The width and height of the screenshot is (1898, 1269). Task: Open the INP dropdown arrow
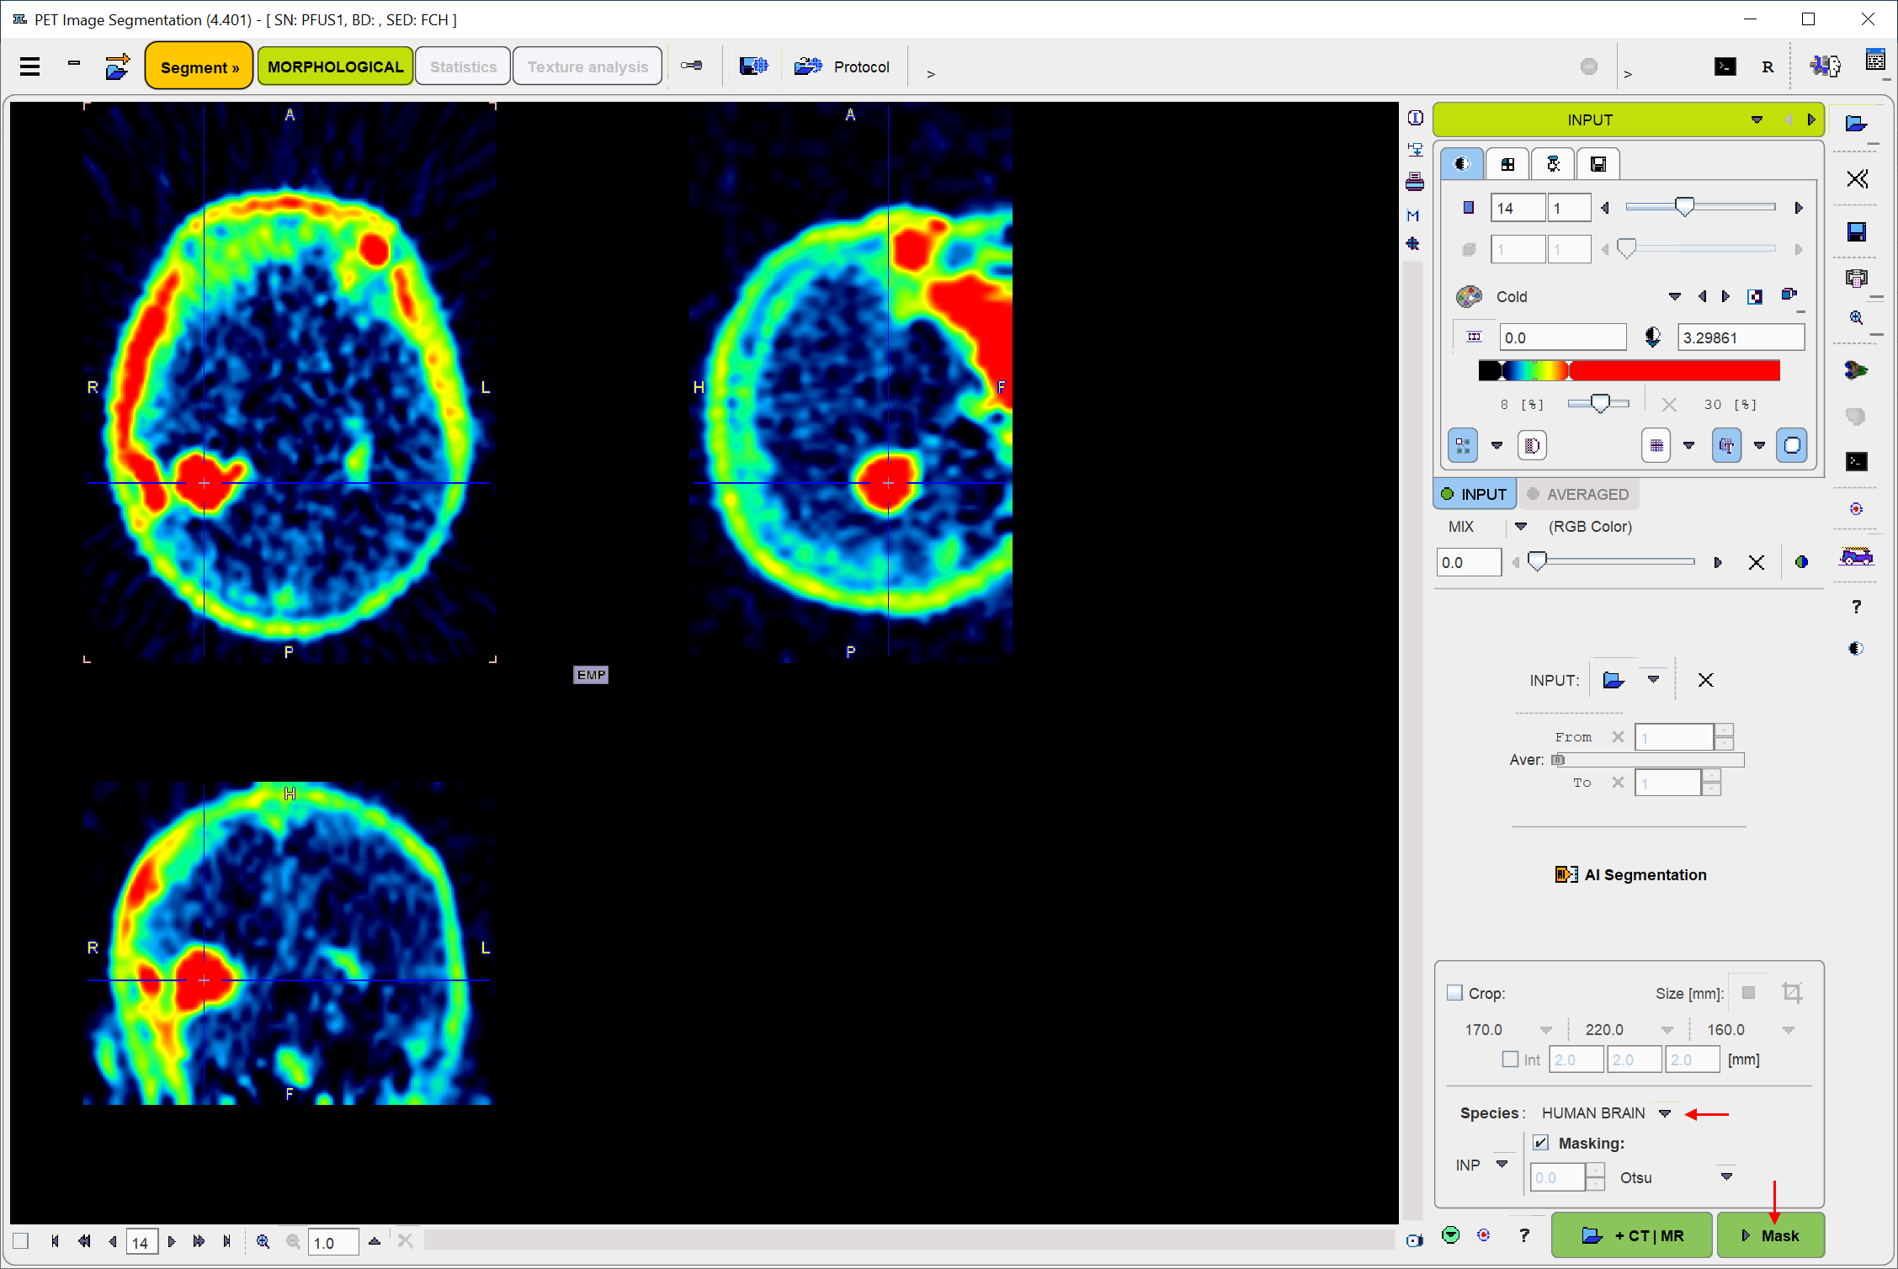click(1502, 1164)
